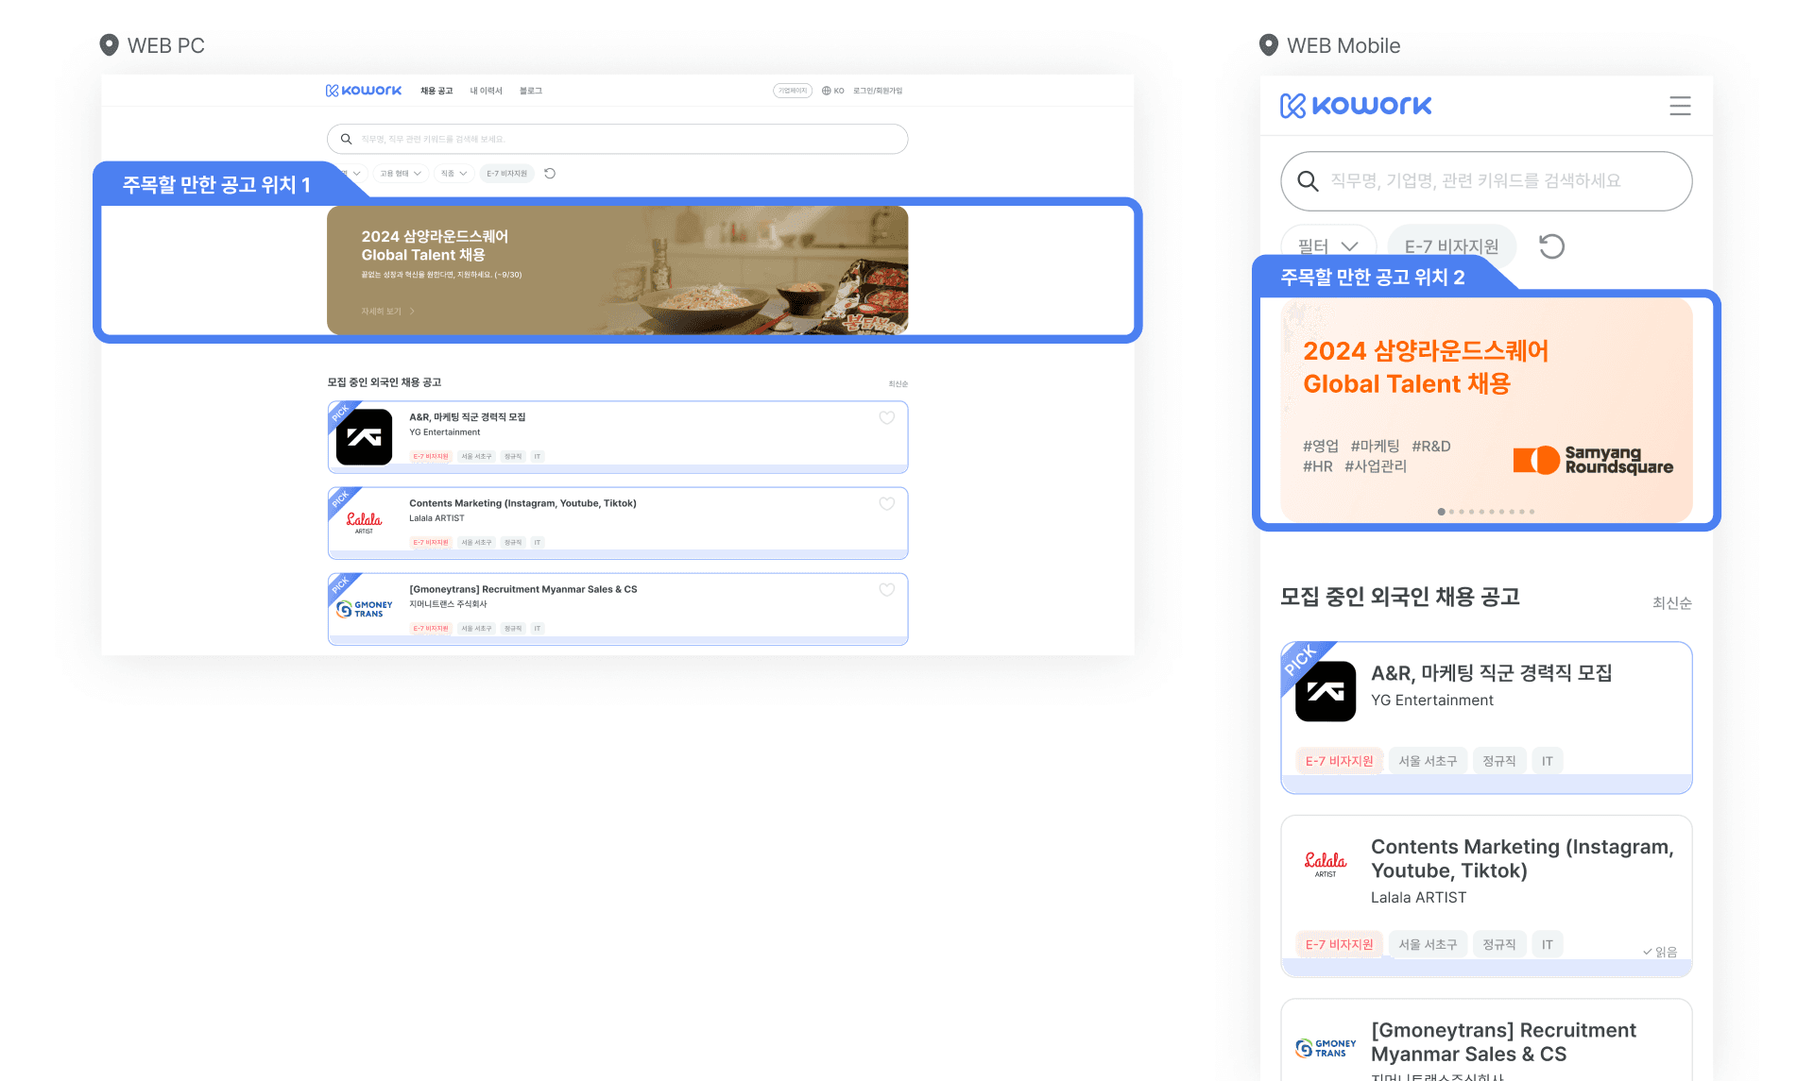The width and height of the screenshot is (1814, 1081).
Task: Click YG Entertainment logo in WEB Mobile list
Action: (1326, 691)
